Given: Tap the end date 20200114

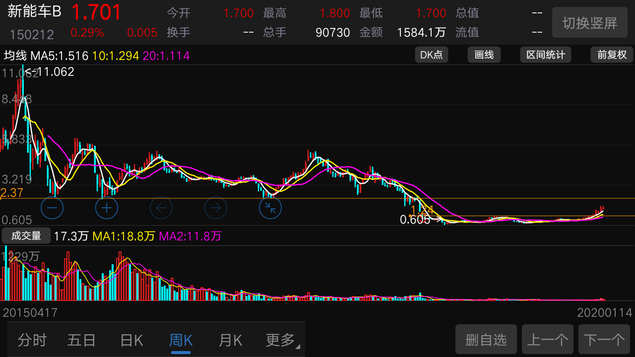Looking at the screenshot, I should 605,313.
